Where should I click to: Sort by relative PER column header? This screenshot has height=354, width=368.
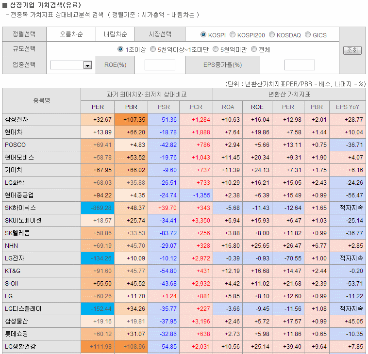(x=98, y=107)
